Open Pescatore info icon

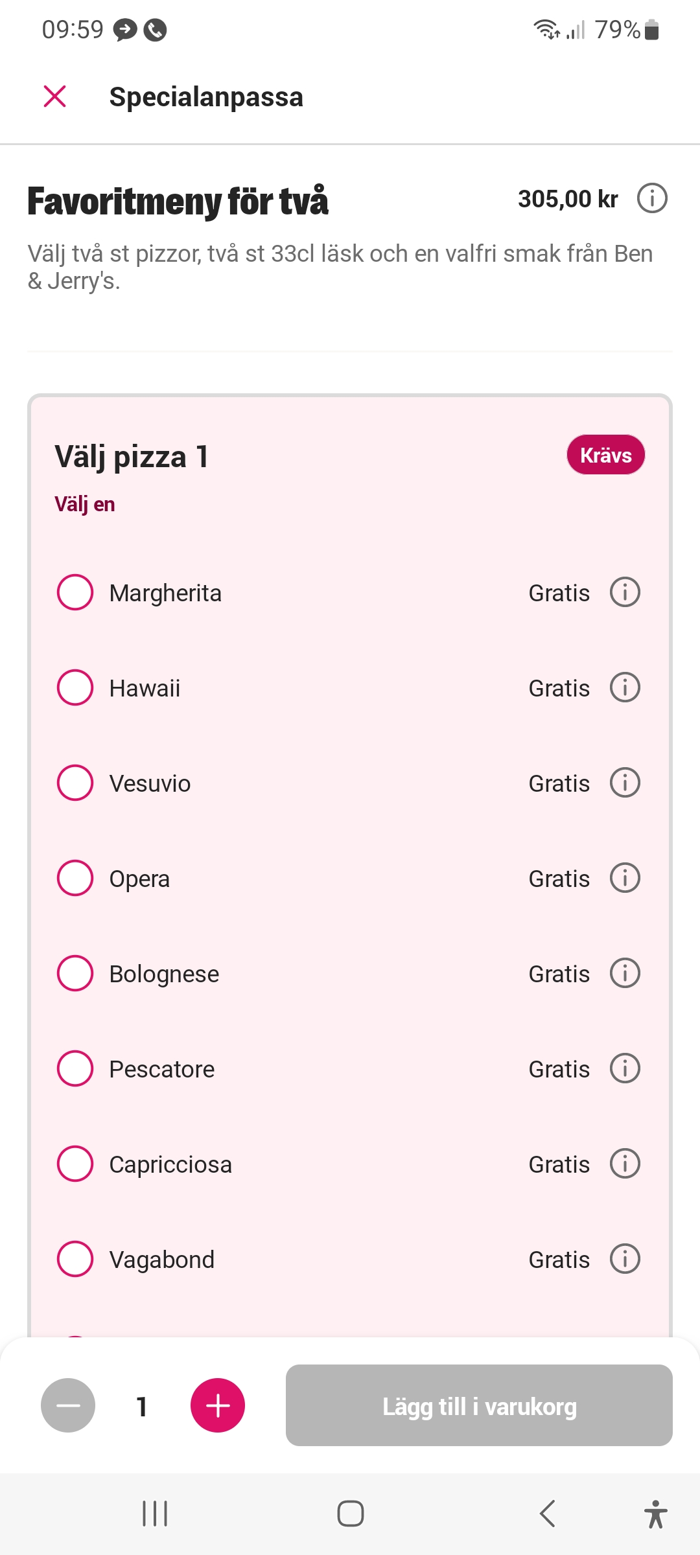click(625, 1068)
